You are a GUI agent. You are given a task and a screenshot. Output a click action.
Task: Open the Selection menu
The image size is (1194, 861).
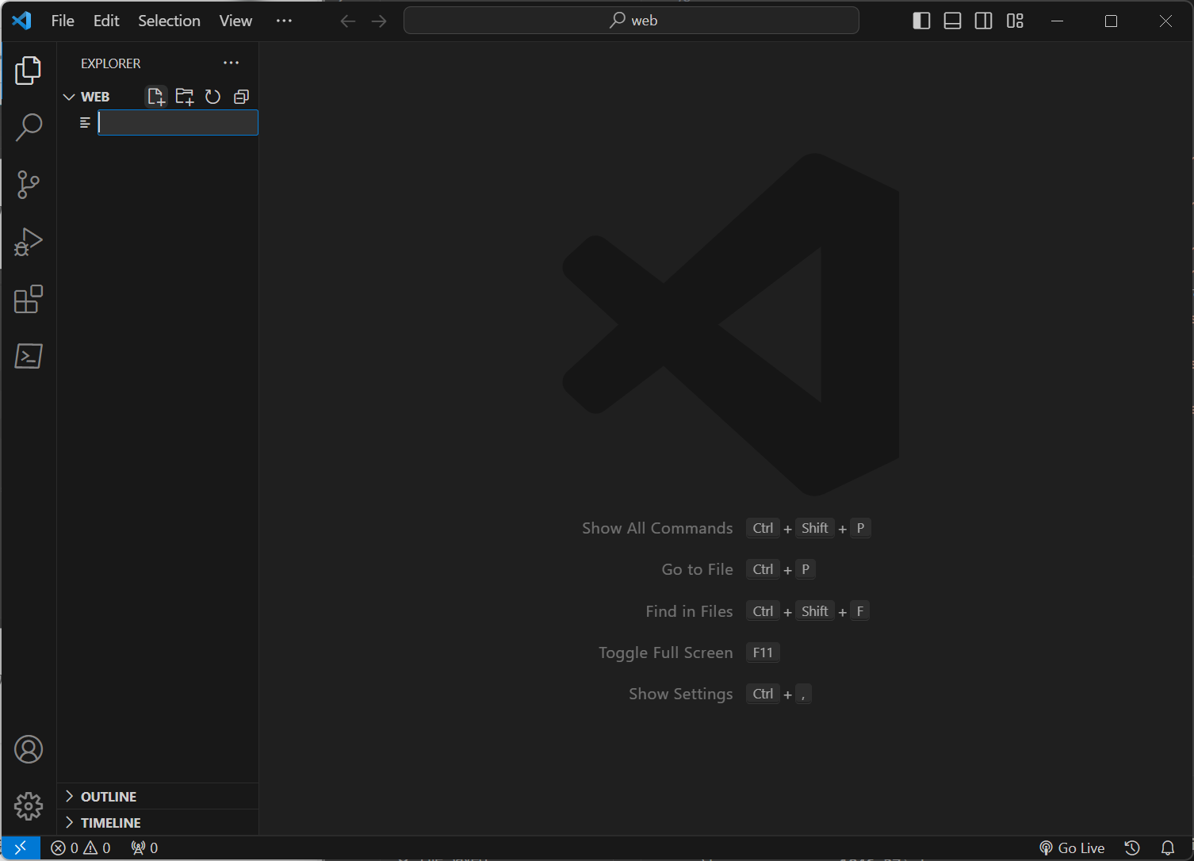click(x=169, y=21)
